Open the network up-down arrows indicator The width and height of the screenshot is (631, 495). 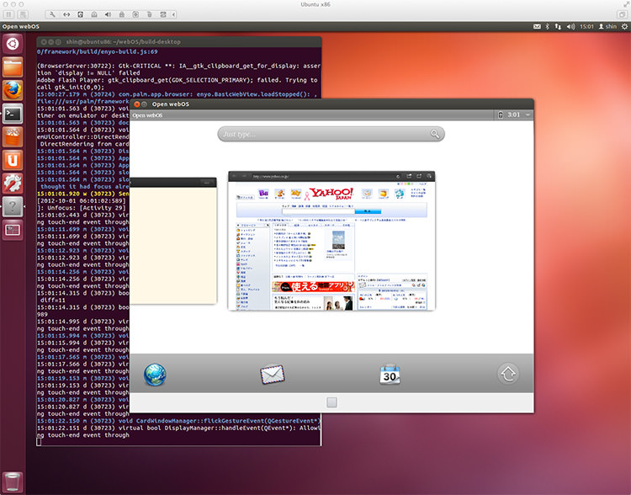pos(558,27)
